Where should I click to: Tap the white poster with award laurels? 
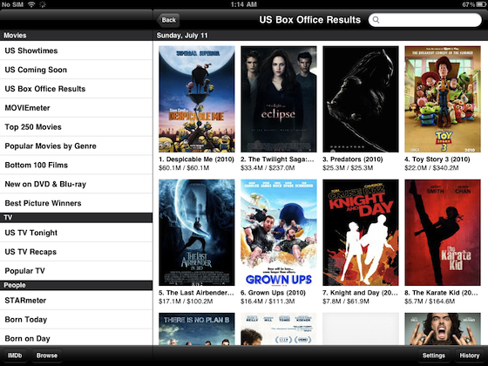point(279,329)
